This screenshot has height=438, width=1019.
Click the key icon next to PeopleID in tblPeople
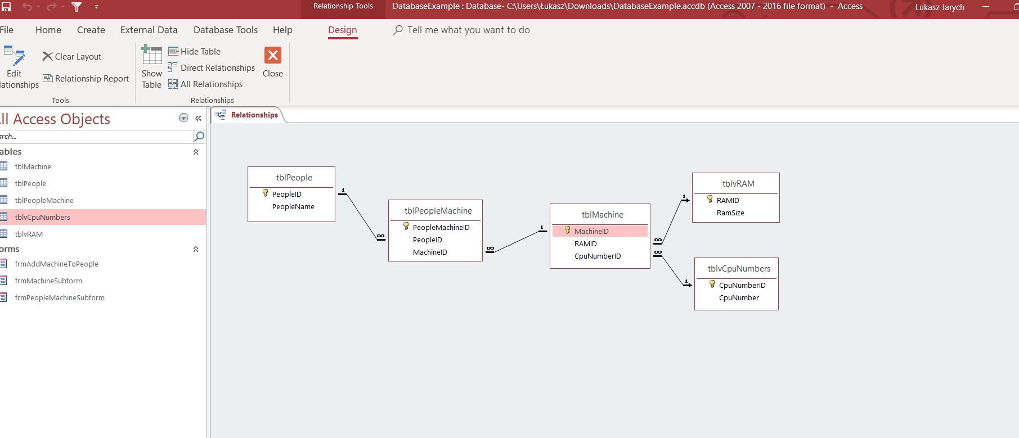(x=266, y=193)
